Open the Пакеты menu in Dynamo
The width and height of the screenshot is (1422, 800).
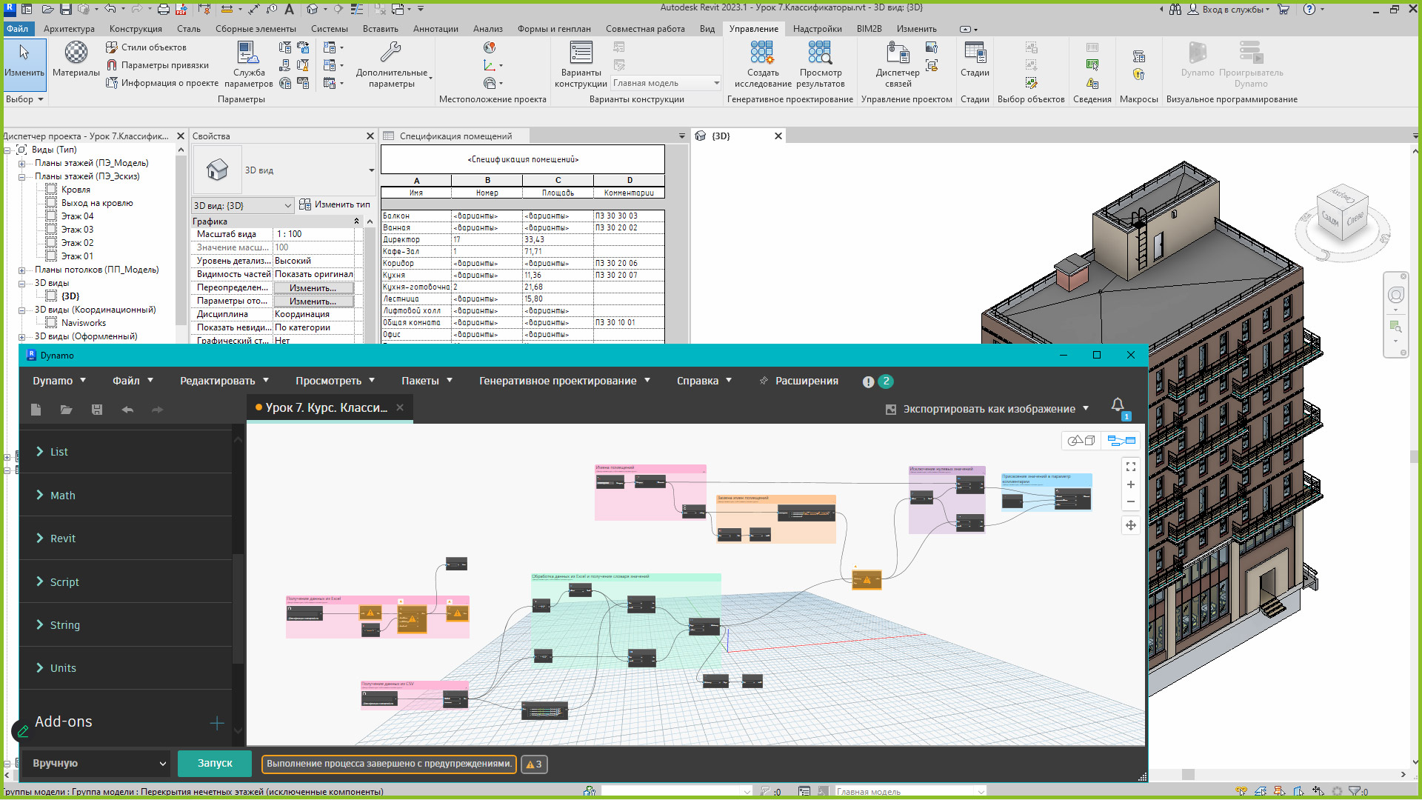point(427,381)
